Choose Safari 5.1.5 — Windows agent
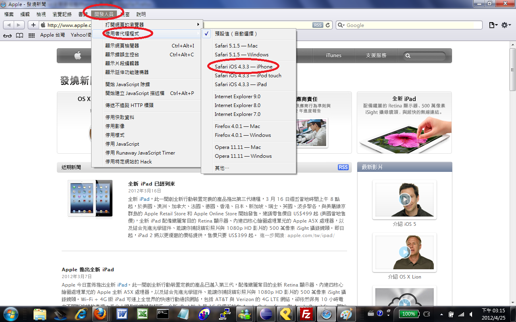Image resolution: width=516 pixels, height=322 pixels. coord(249,54)
